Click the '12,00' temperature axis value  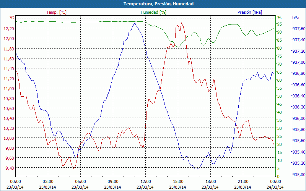(9, 39)
